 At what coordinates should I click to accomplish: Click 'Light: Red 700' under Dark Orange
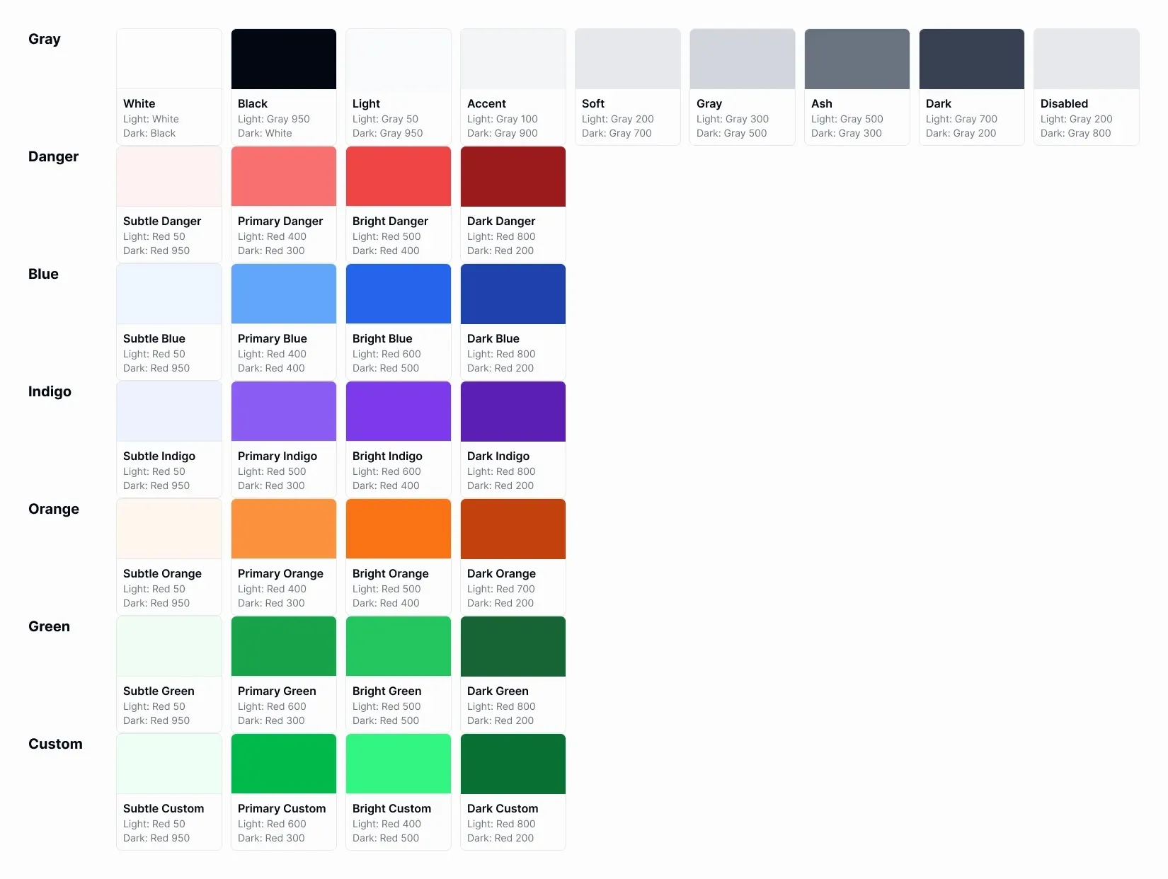coord(501,589)
